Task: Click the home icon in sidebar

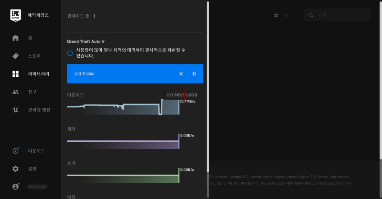Action: pos(15,38)
